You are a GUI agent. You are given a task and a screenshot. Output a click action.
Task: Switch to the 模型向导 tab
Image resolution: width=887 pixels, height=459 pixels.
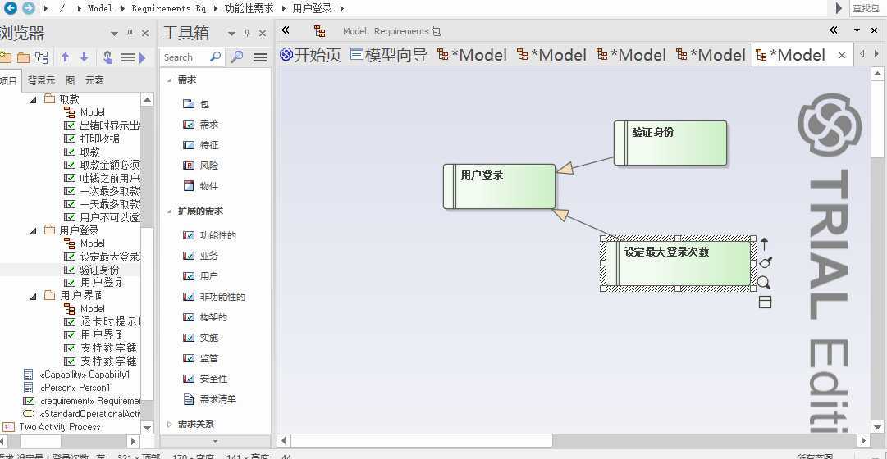point(389,55)
